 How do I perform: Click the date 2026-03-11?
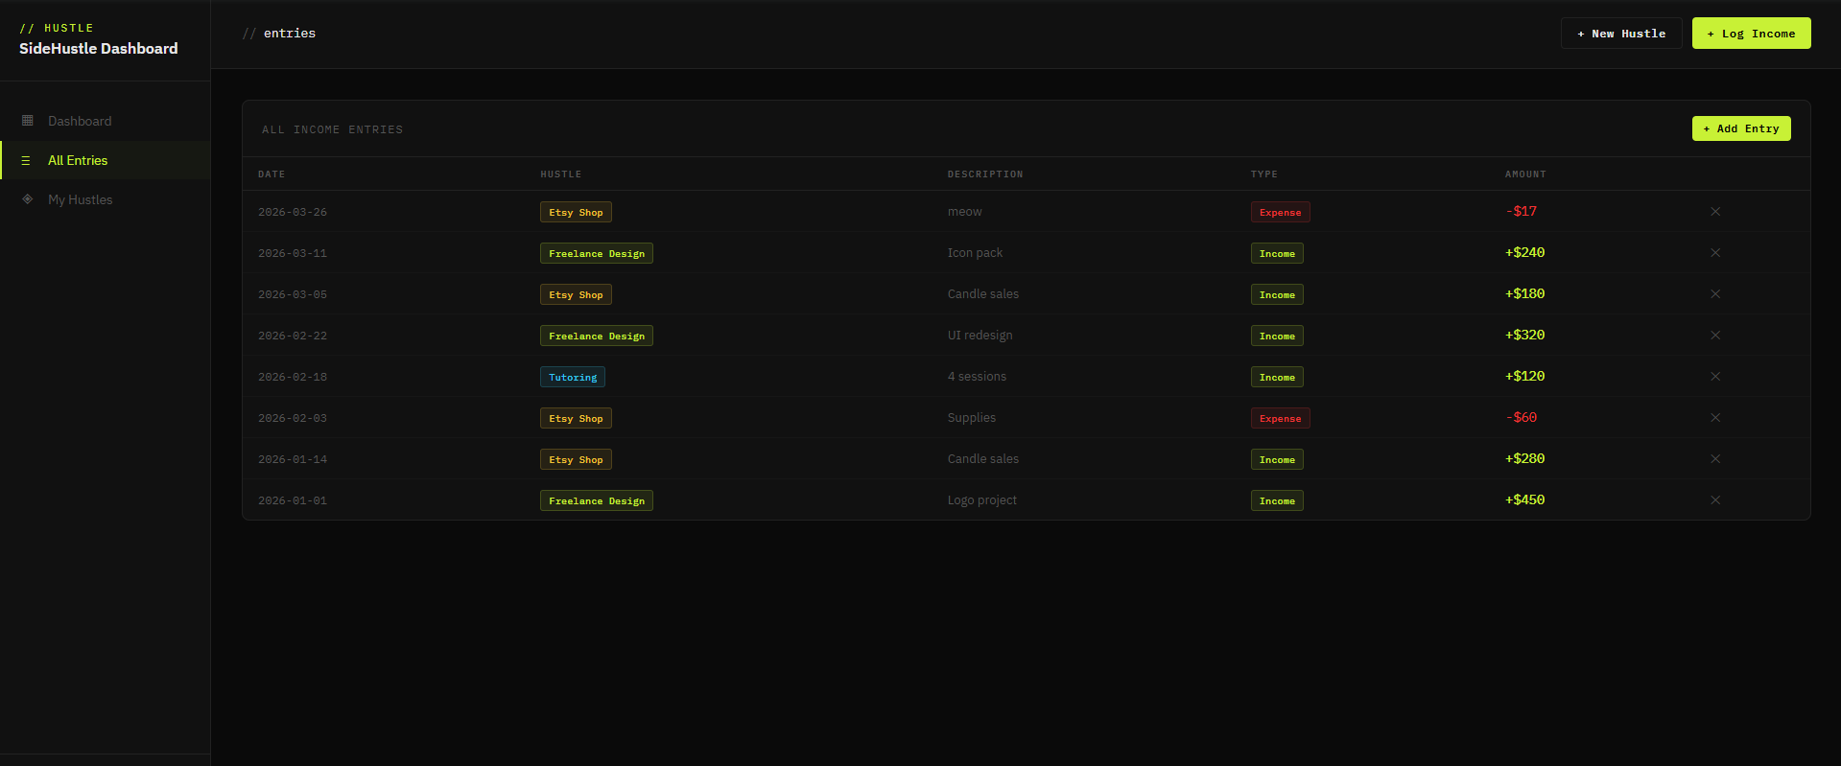(293, 253)
